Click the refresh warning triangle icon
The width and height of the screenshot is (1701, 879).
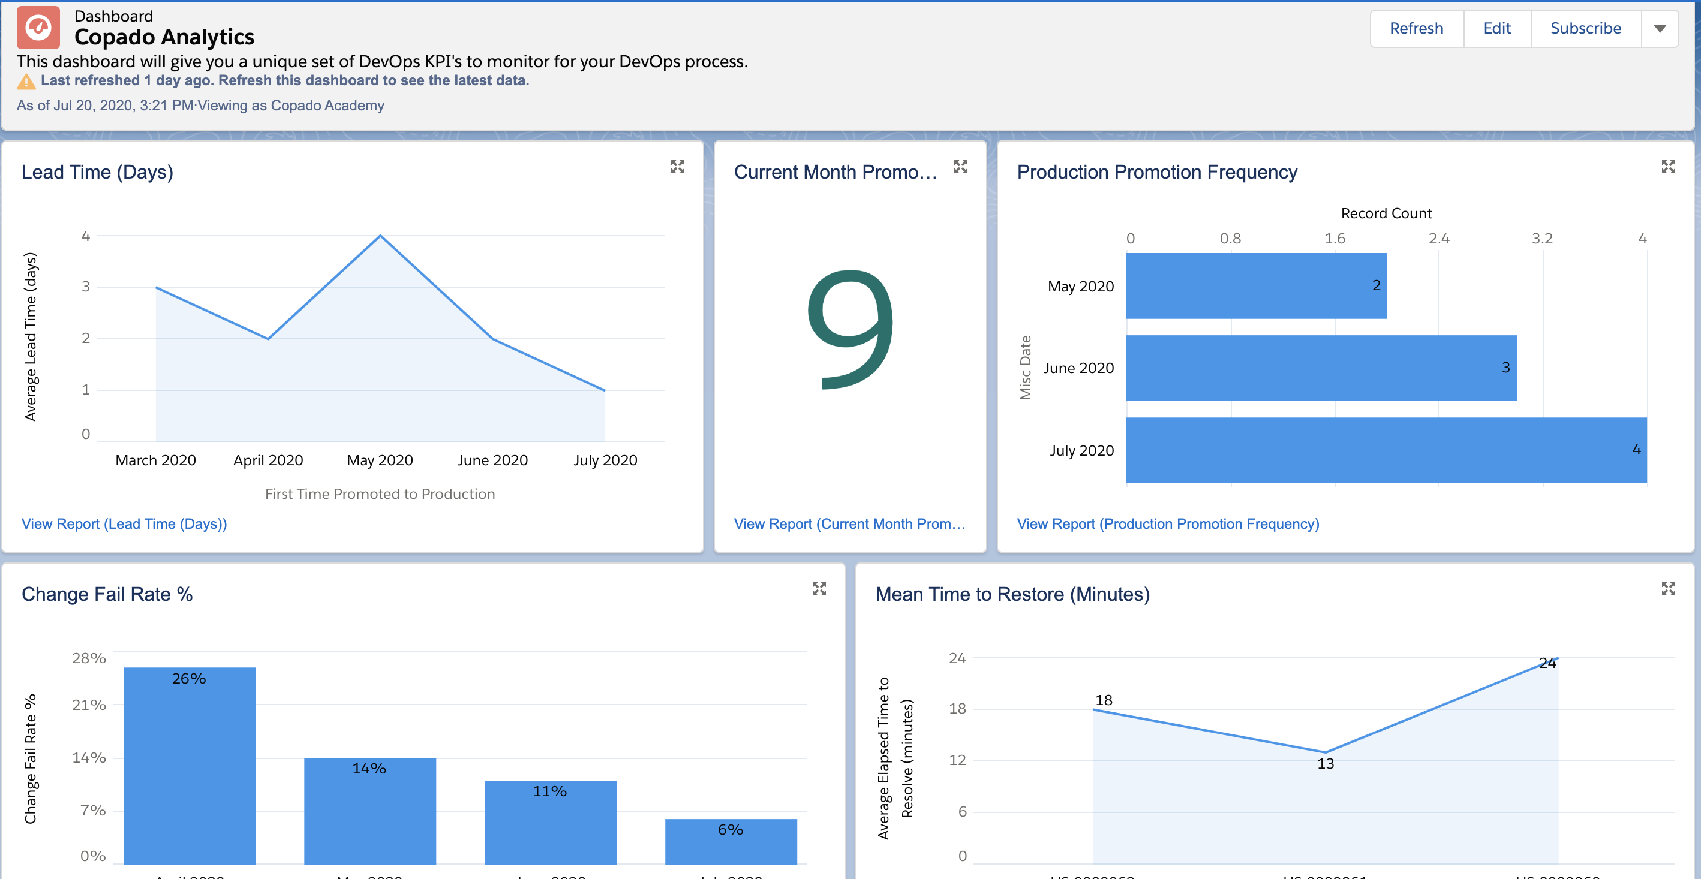[26, 82]
